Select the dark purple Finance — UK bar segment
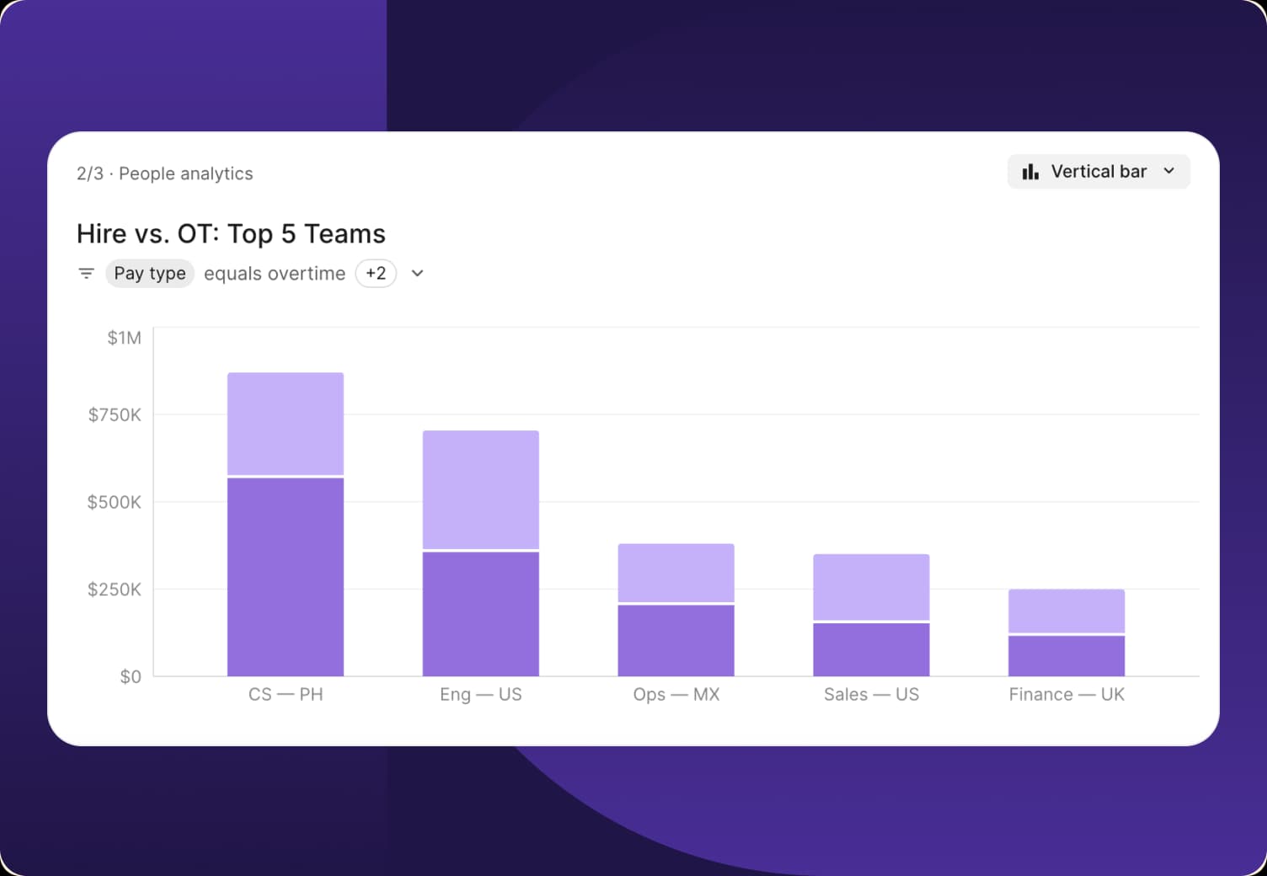The image size is (1267, 876). click(x=1067, y=656)
